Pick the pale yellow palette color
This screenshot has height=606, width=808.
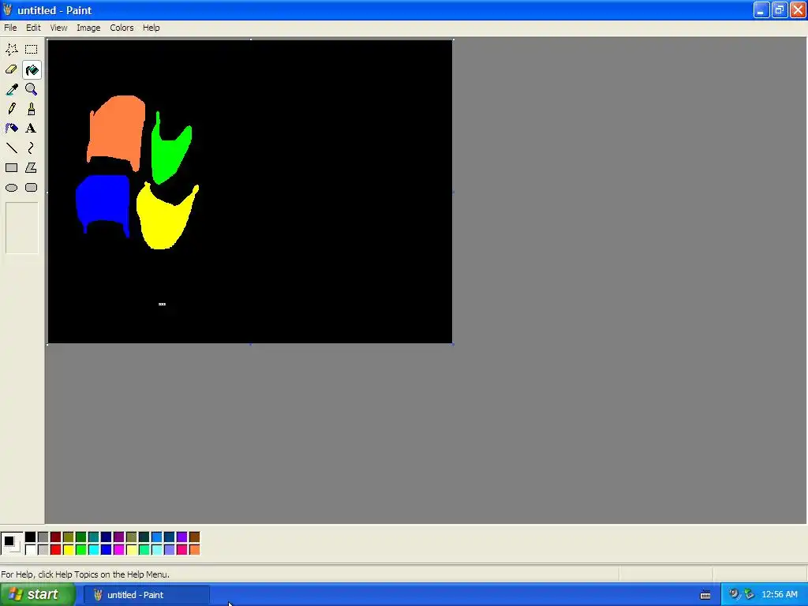click(132, 550)
